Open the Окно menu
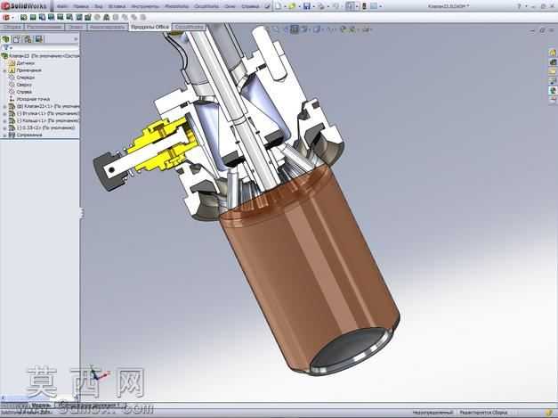Image resolution: width=558 pixels, height=418 pixels. click(x=230, y=6)
